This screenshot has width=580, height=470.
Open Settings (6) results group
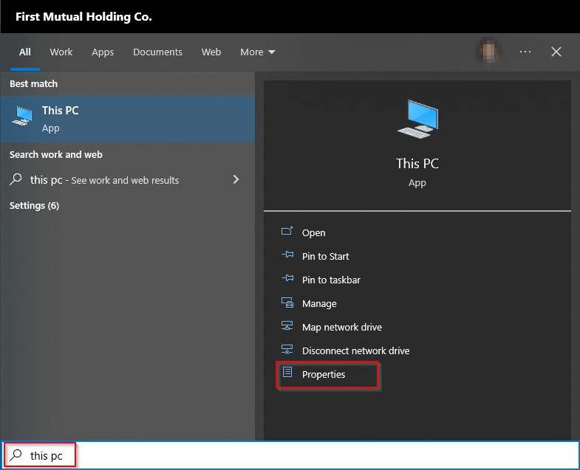point(35,205)
